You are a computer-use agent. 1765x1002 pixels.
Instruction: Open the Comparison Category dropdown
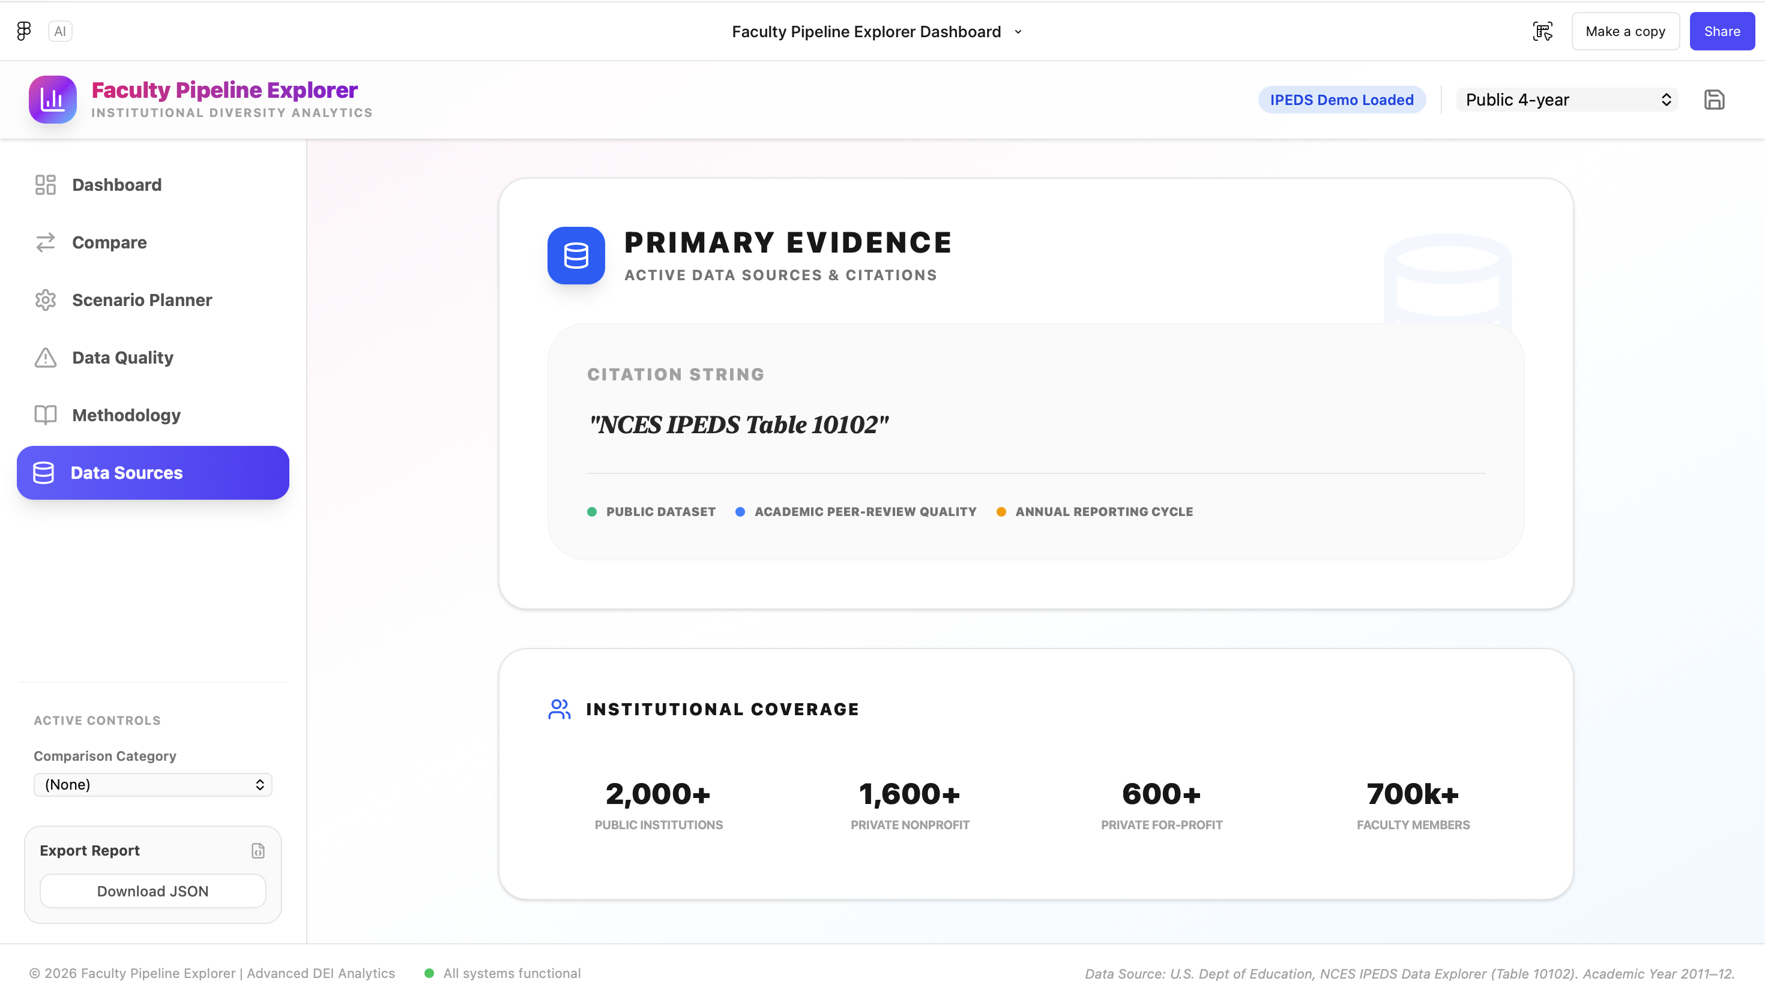[153, 785]
